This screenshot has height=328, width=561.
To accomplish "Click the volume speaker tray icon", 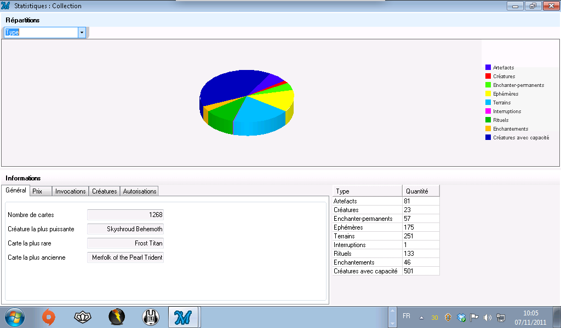I will click(x=487, y=317).
